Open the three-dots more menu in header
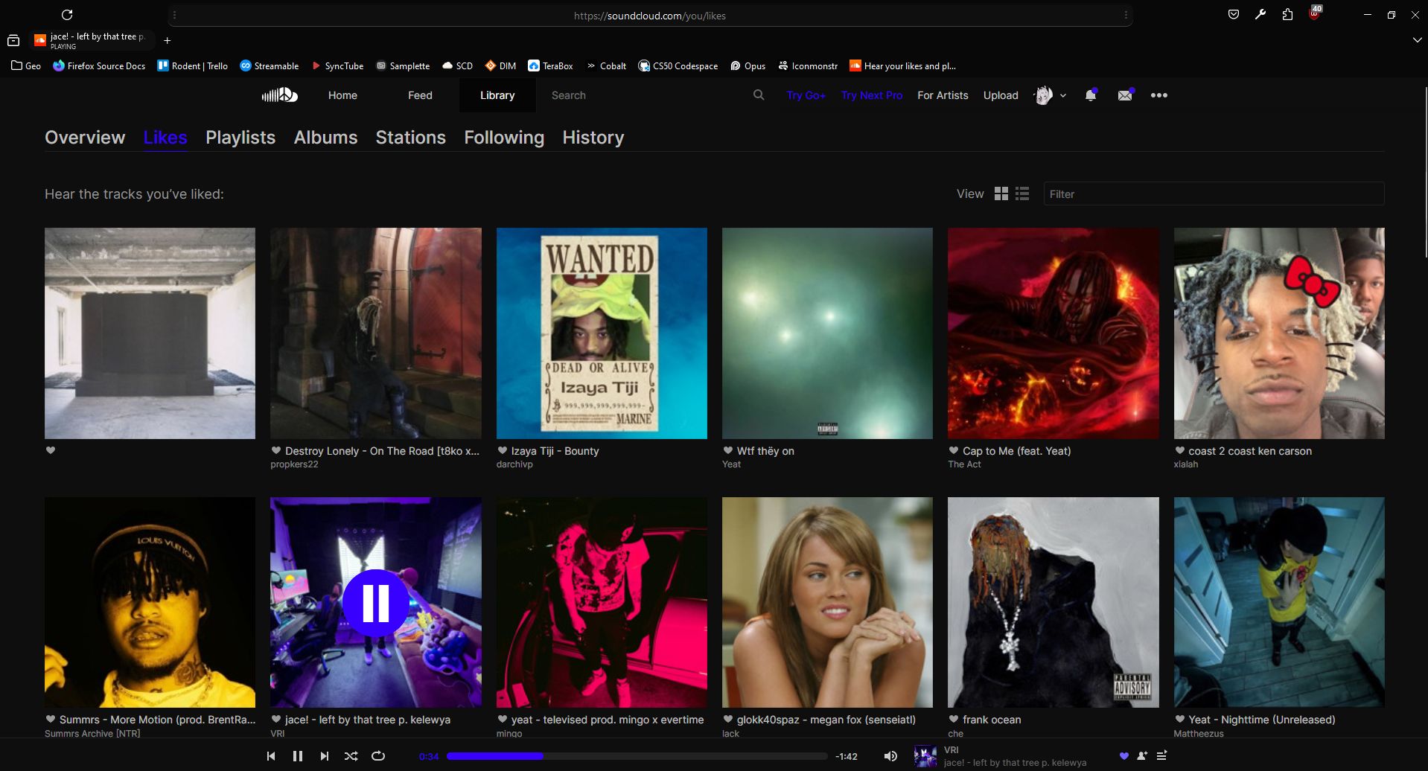The height and width of the screenshot is (771, 1428). coord(1159,95)
